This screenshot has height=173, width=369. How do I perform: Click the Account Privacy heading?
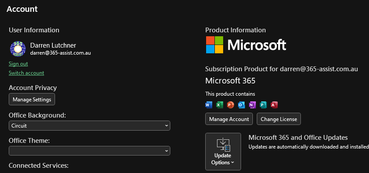click(x=33, y=88)
